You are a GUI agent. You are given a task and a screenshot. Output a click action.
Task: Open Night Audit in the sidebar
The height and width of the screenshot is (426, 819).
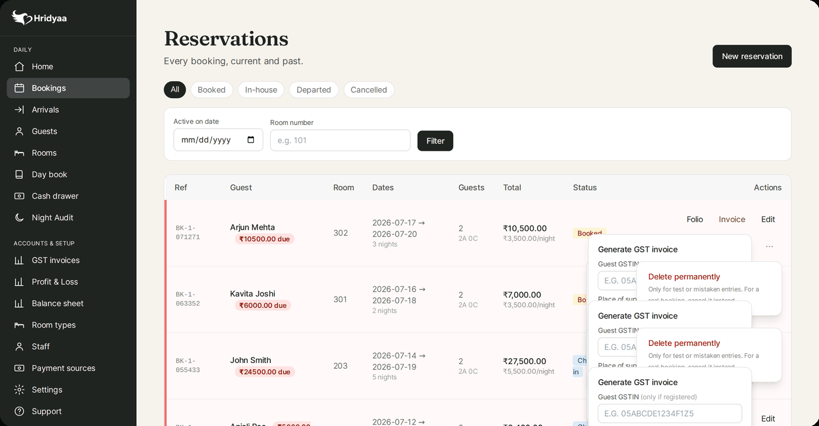click(x=68, y=218)
